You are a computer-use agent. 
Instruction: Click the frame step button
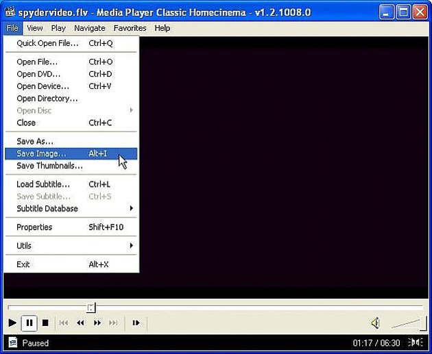pyautogui.click(x=136, y=323)
